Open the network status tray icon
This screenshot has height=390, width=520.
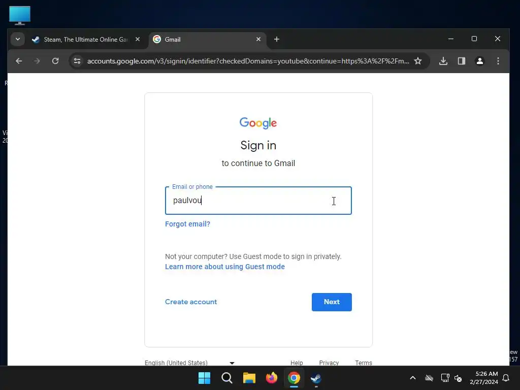tap(445, 378)
